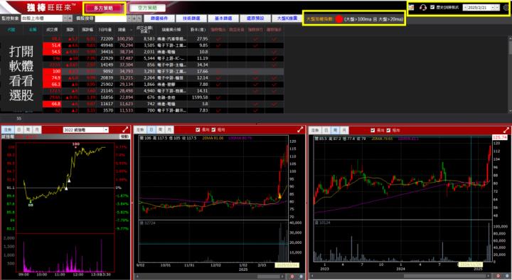Click the customer service headset icon
512x280 pixels.
pyautogui.click(x=423, y=7)
